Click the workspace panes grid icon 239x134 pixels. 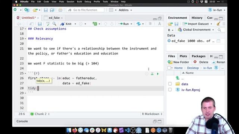click(x=111, y=10)
